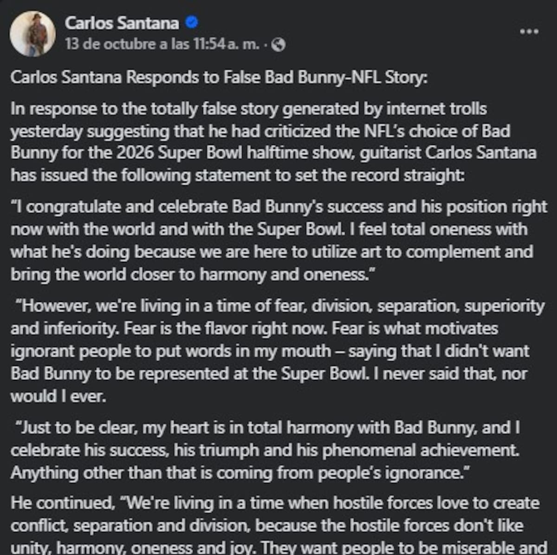This screenshot has height=555, width=557.
Task: Open the Carlos Santana profile name link
Action: point(122,22)
